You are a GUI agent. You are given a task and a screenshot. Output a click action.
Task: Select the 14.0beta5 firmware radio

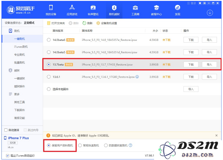point(49,52)
